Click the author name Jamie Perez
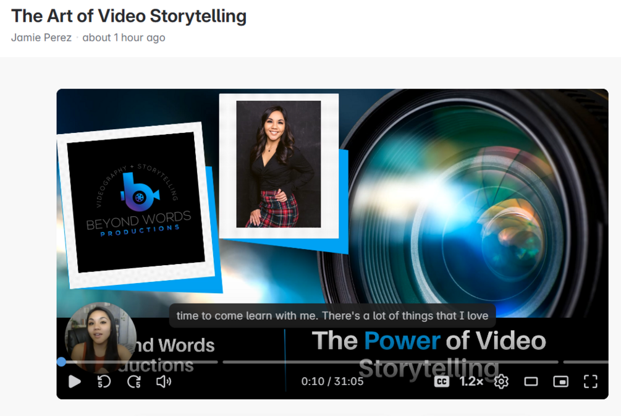Screen dimensions: 621x416 (41, 38)
